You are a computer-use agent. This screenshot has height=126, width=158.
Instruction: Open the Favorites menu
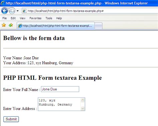click(35, 18)
